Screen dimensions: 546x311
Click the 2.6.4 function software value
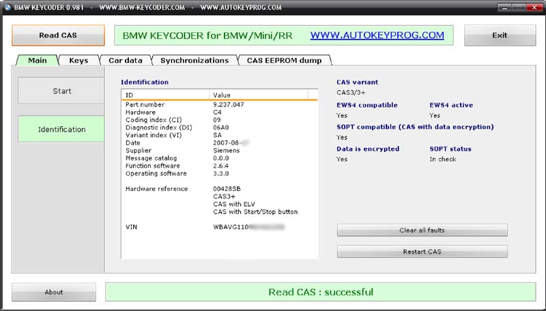click(x=220, y=166)
